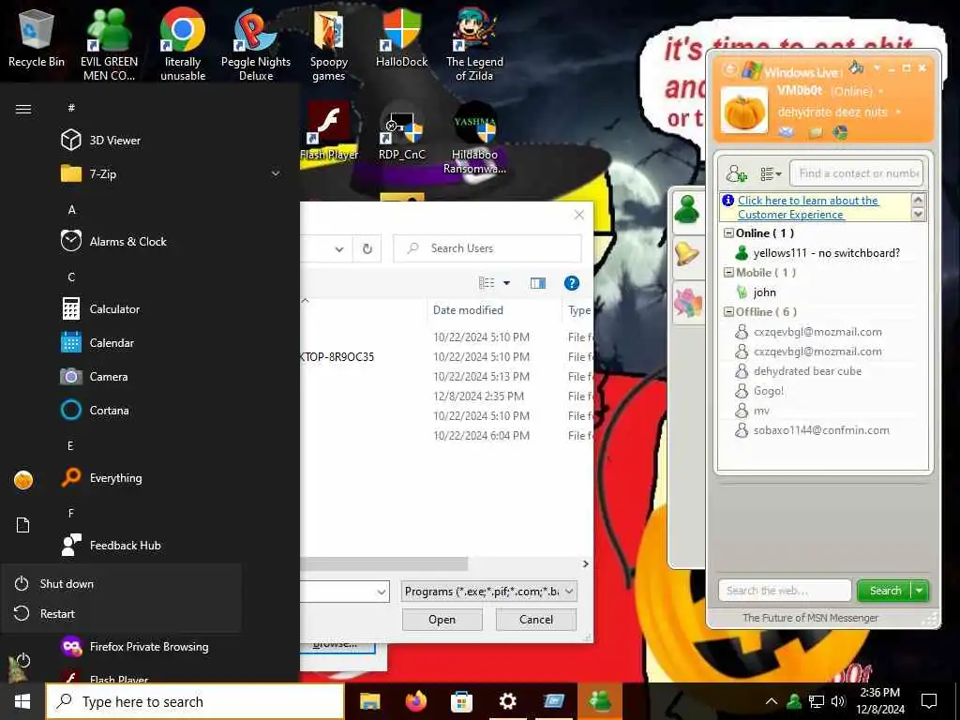
Task: Open the Search button dropdown arrow
Action: (x=920, y=591)
